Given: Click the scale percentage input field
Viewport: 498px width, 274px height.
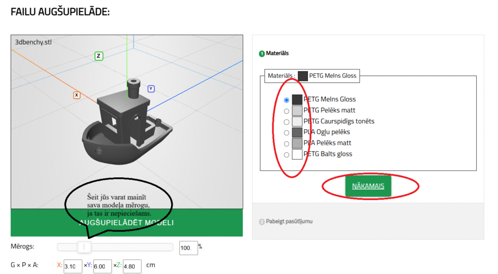Looking at the screenshot, I should (x=188, y=248).
